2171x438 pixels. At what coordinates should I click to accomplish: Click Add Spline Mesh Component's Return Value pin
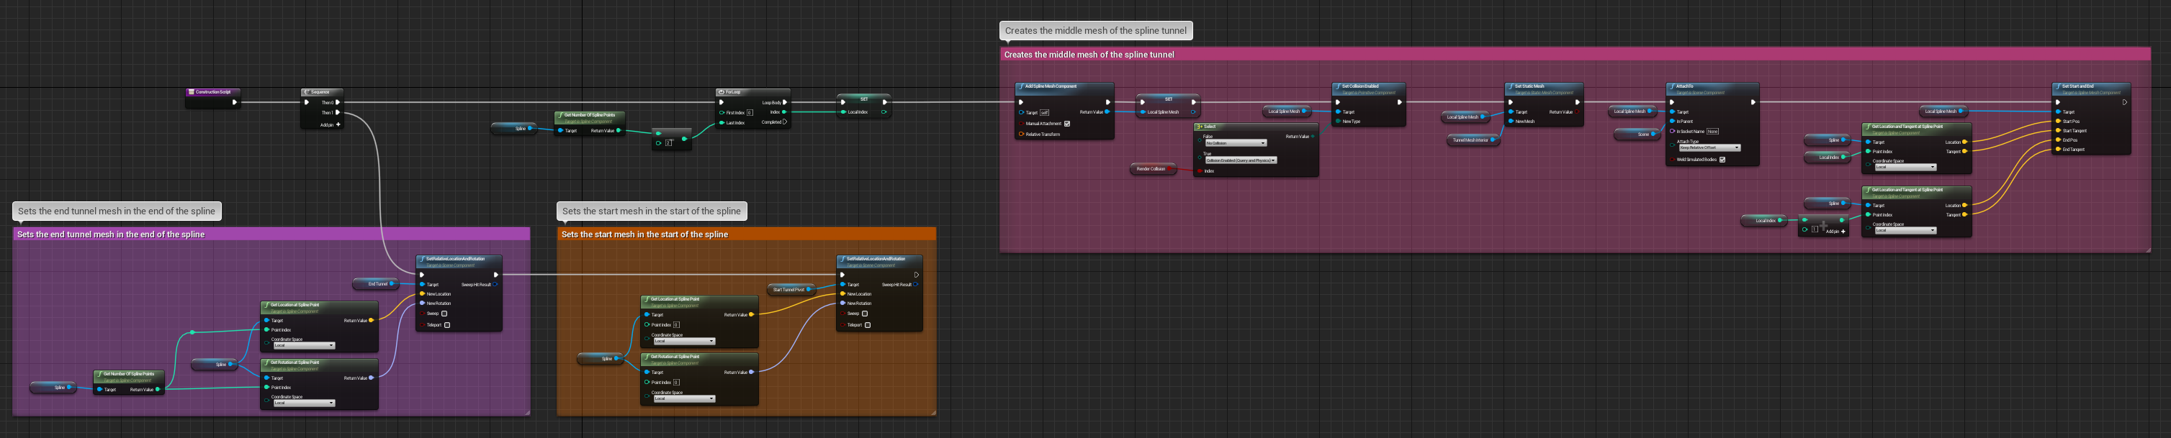[x=1107, y=112]
